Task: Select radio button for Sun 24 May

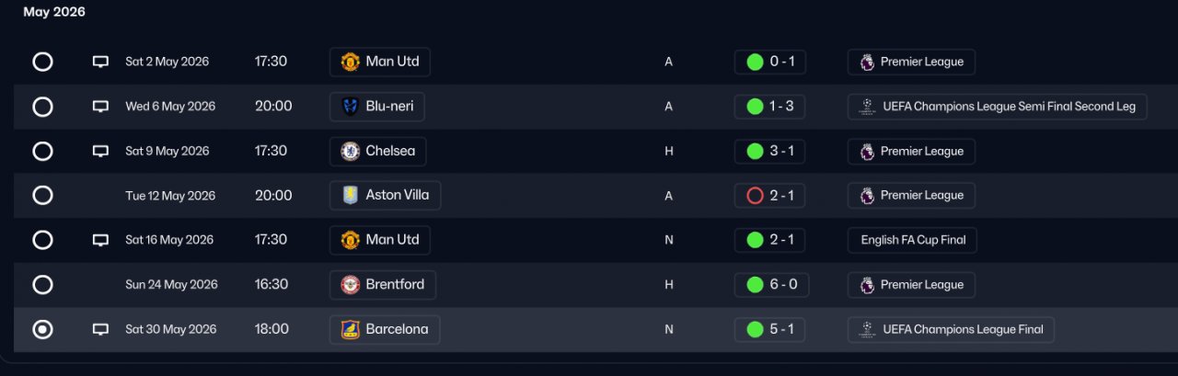Action: [42, 284]
